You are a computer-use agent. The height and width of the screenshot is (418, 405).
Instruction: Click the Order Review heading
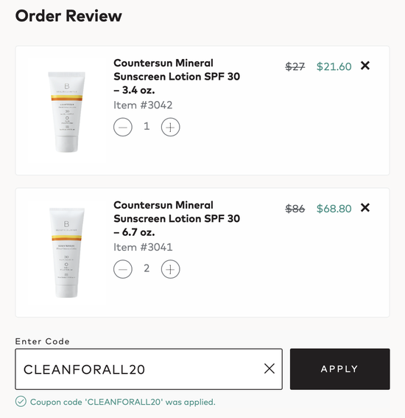68,16
